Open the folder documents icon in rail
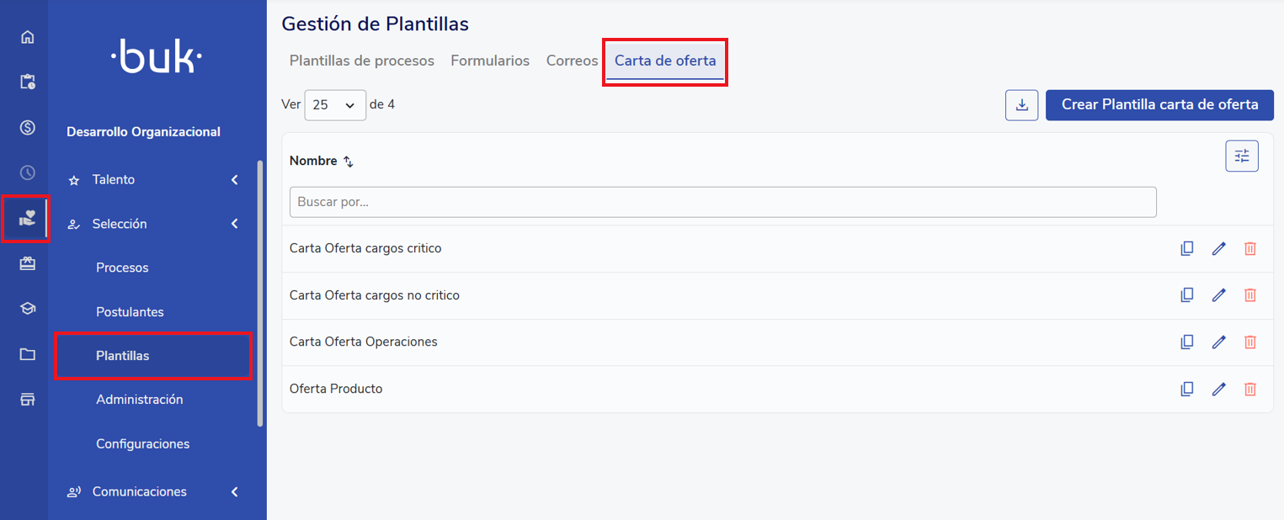 [28, 354]
